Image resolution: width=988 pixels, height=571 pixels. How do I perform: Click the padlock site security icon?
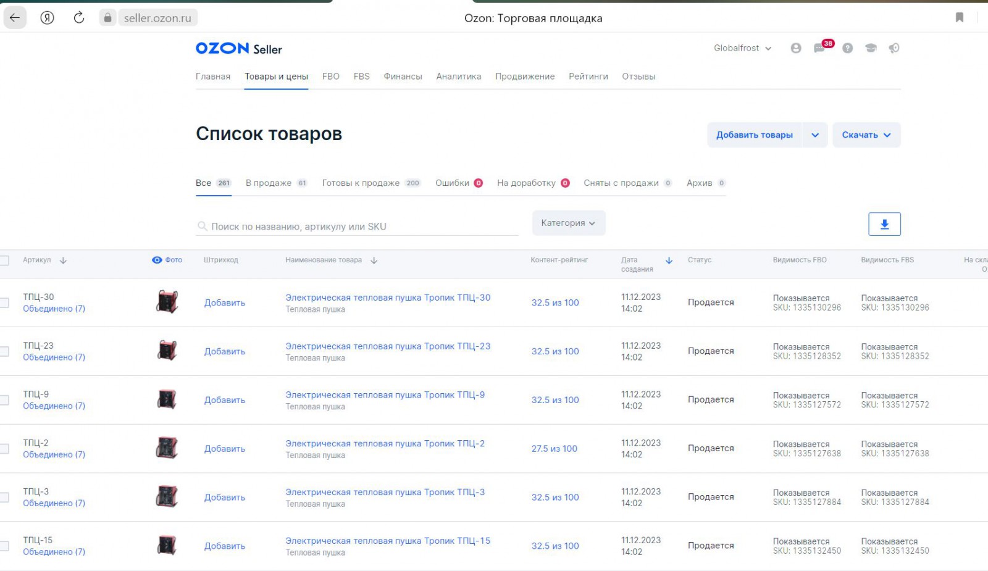[107, 18]
